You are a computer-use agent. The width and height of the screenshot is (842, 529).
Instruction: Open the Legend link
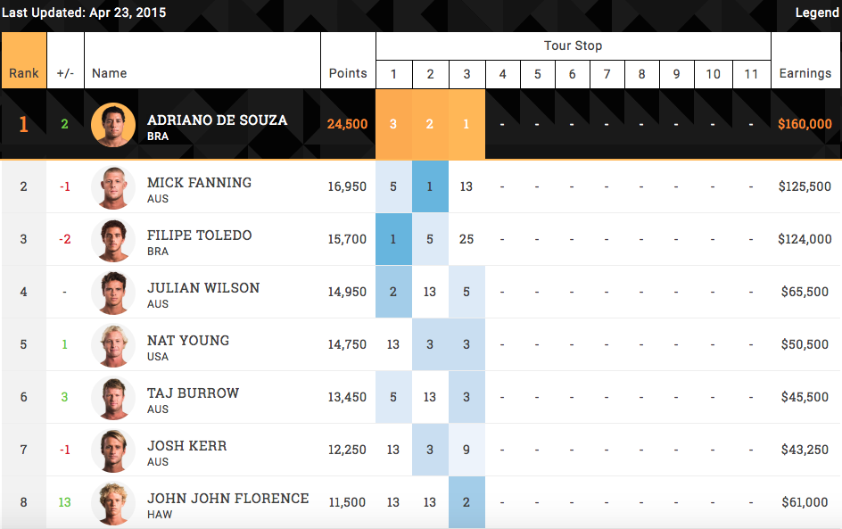pyautogui.click(x=817, y=13)
